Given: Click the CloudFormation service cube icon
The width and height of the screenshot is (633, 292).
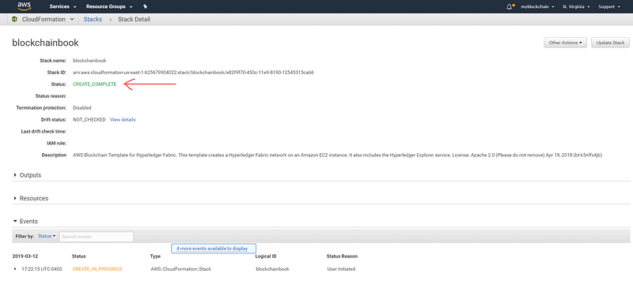Looking at the screenshot, I should tap(14, 19).
